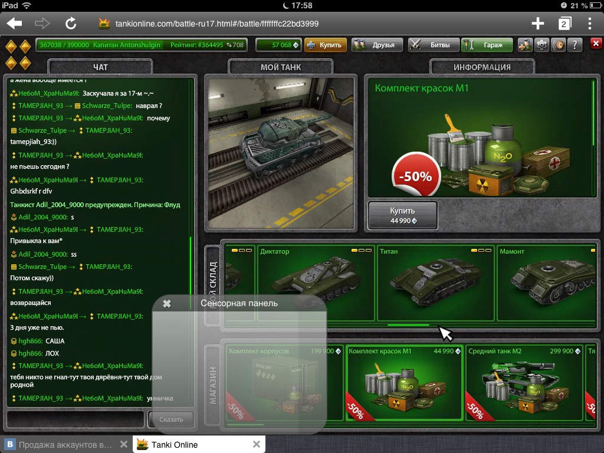Buy Комплект красок M1 for 44 990
The width and height of the screenshot is (604, 453).
click(402, 215)
